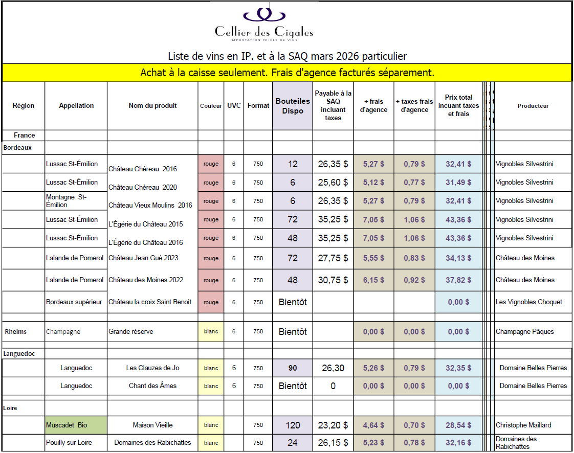
Task: Select the 'Château des Moines 2022' cell
Action: 152,280
